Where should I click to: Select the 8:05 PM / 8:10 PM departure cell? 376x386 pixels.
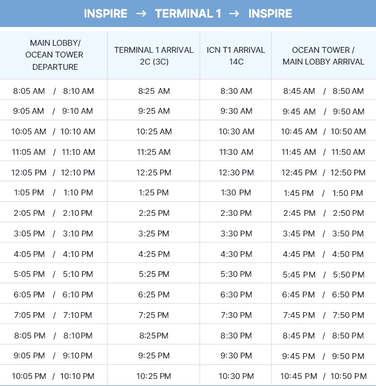click(53, 336)
